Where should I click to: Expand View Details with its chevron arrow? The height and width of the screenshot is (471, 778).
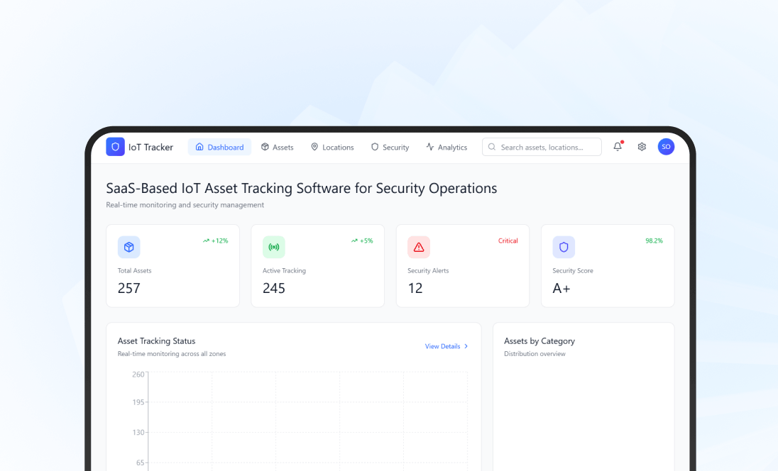[467, 346]
